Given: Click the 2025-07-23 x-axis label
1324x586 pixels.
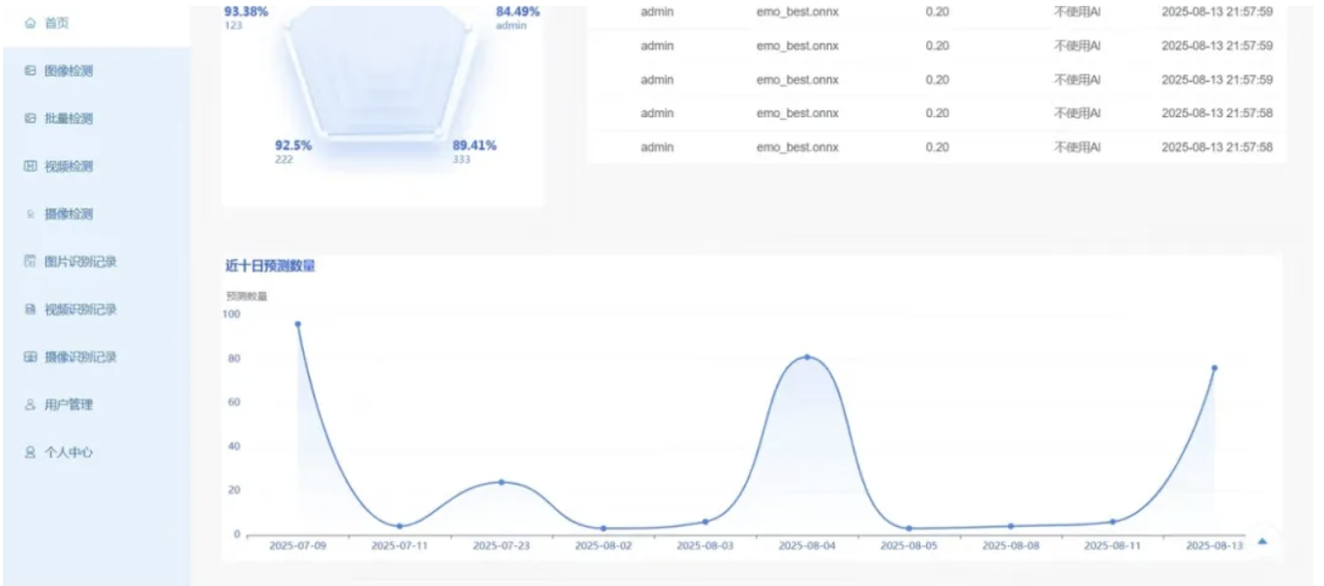Looking at the screenshot, I should pos(501,545).
